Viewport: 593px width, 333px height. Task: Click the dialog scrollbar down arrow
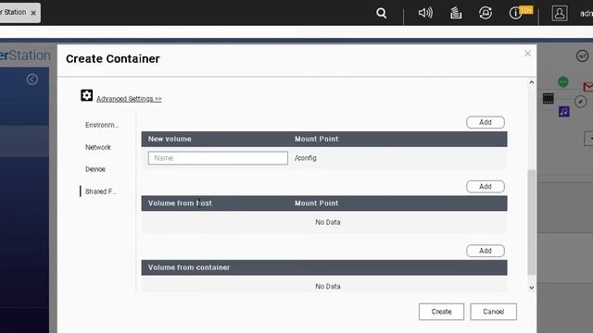pos(531,288)
